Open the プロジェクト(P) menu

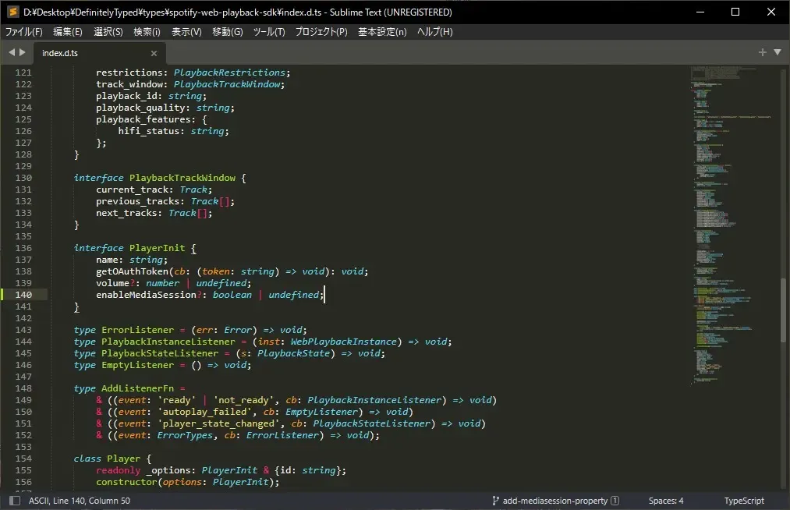(x=321, y=32)
